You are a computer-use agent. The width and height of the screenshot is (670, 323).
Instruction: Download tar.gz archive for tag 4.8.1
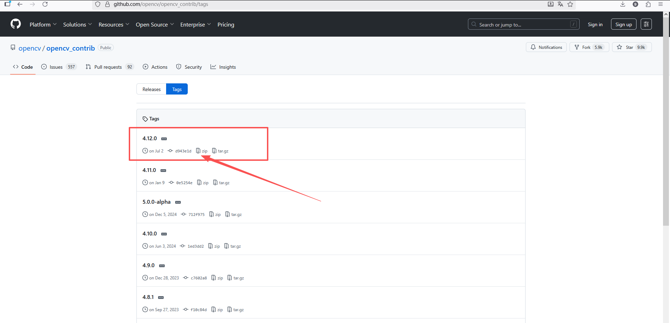point(236,310)
